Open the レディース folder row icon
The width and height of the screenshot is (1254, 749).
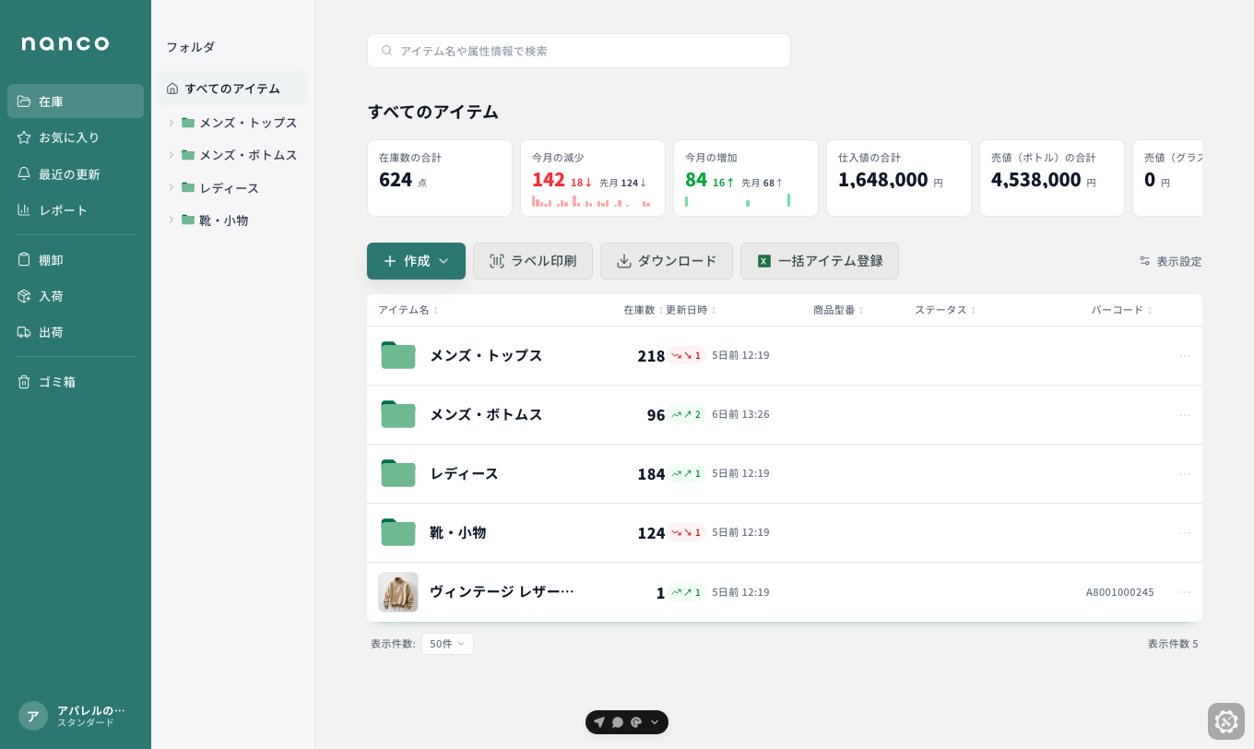point(398,473)
